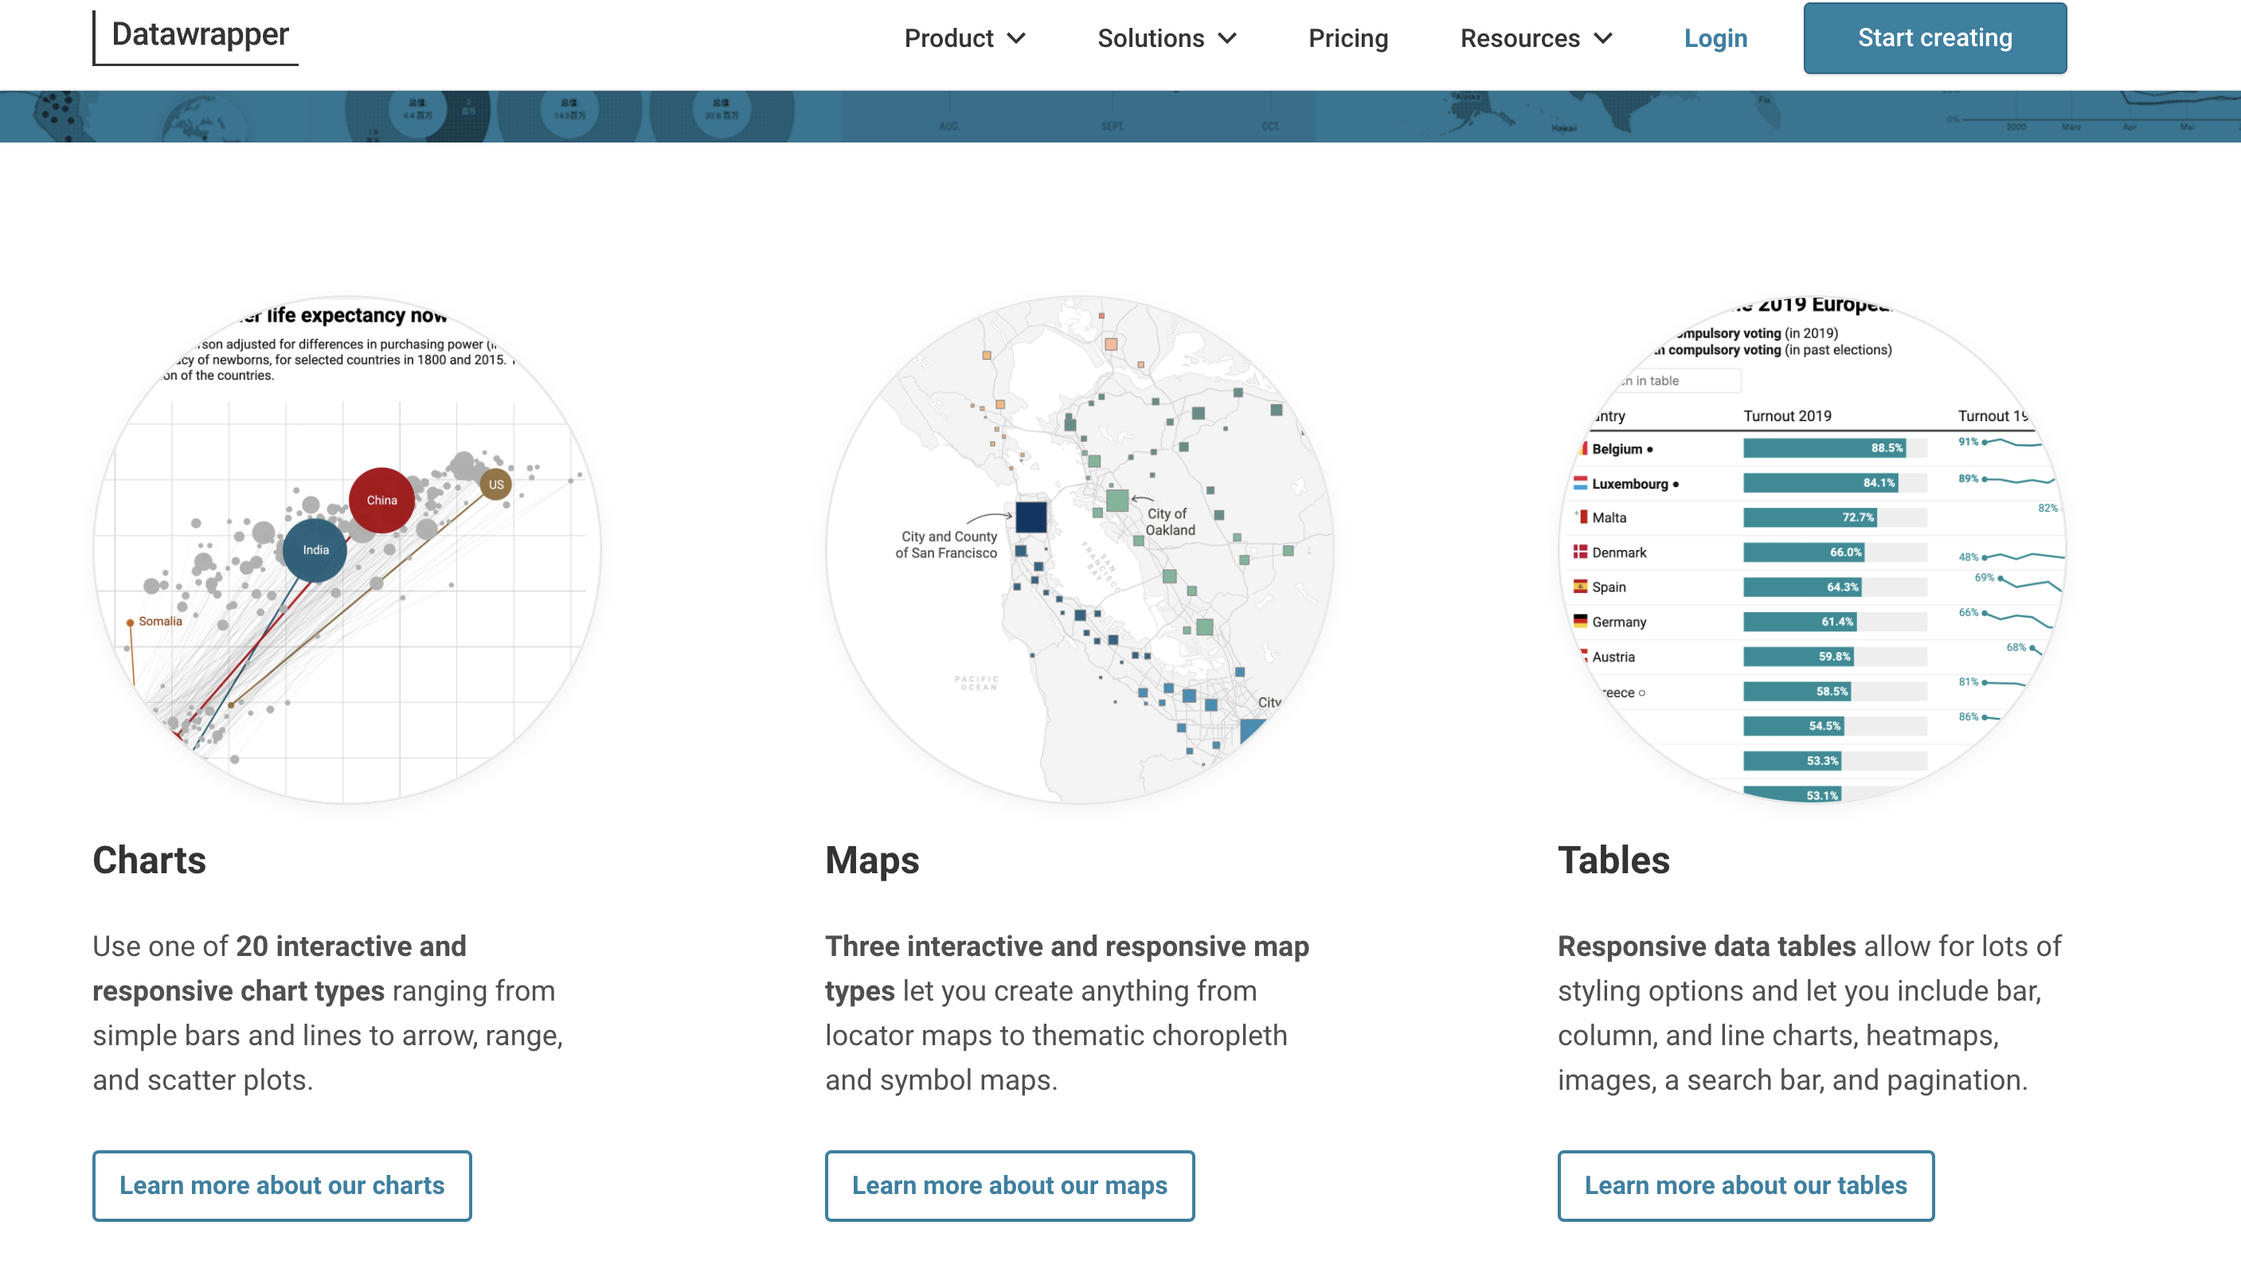Click the Germany flag icon in the table
Viewport: 2241px width, 1280px height.
pos(1582,622)
